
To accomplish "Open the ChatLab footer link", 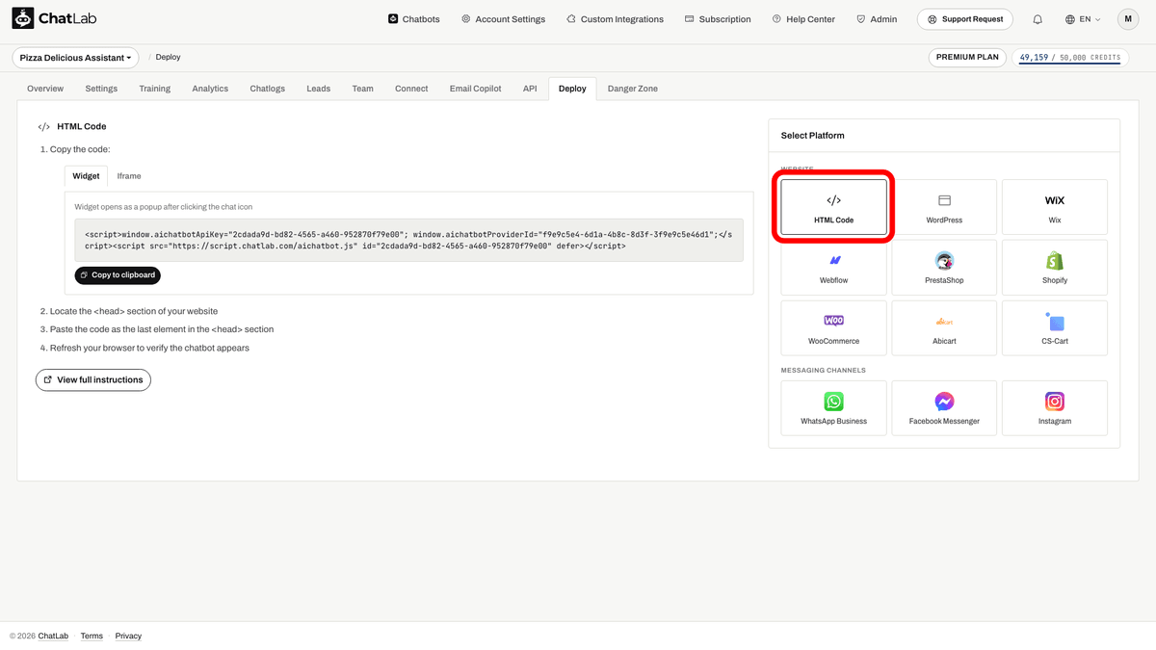I will point(53,637).
